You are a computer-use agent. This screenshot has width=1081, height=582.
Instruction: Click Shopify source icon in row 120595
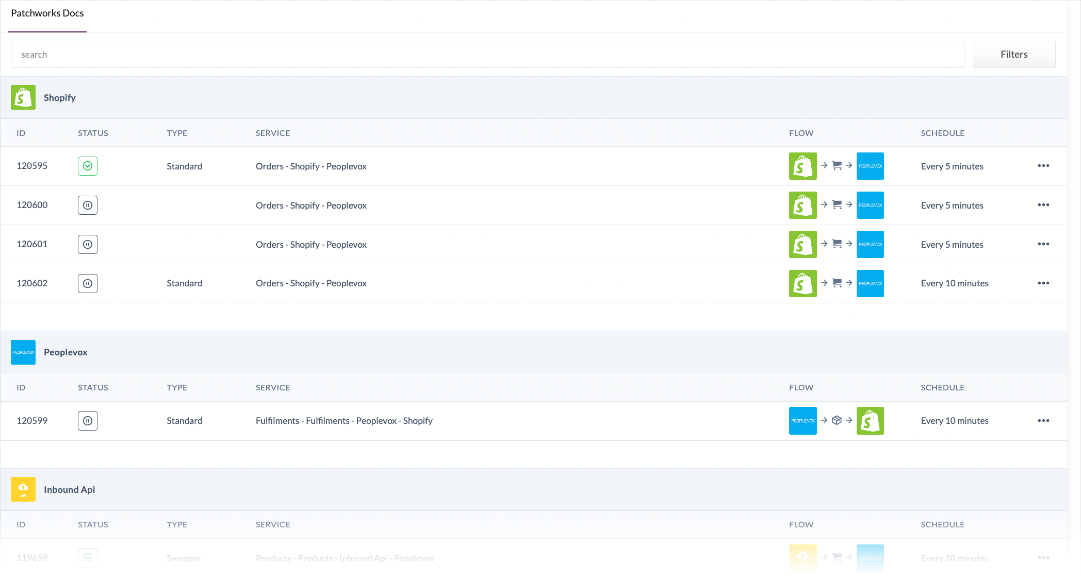pyautogui.click(x=802, y=166)
